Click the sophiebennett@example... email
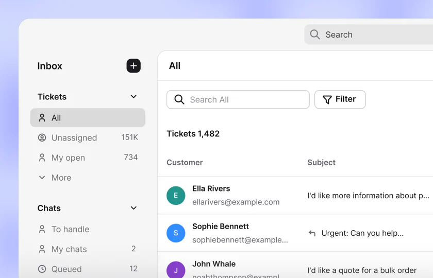This screenshot has height=278, width=433. pos(240,240)
